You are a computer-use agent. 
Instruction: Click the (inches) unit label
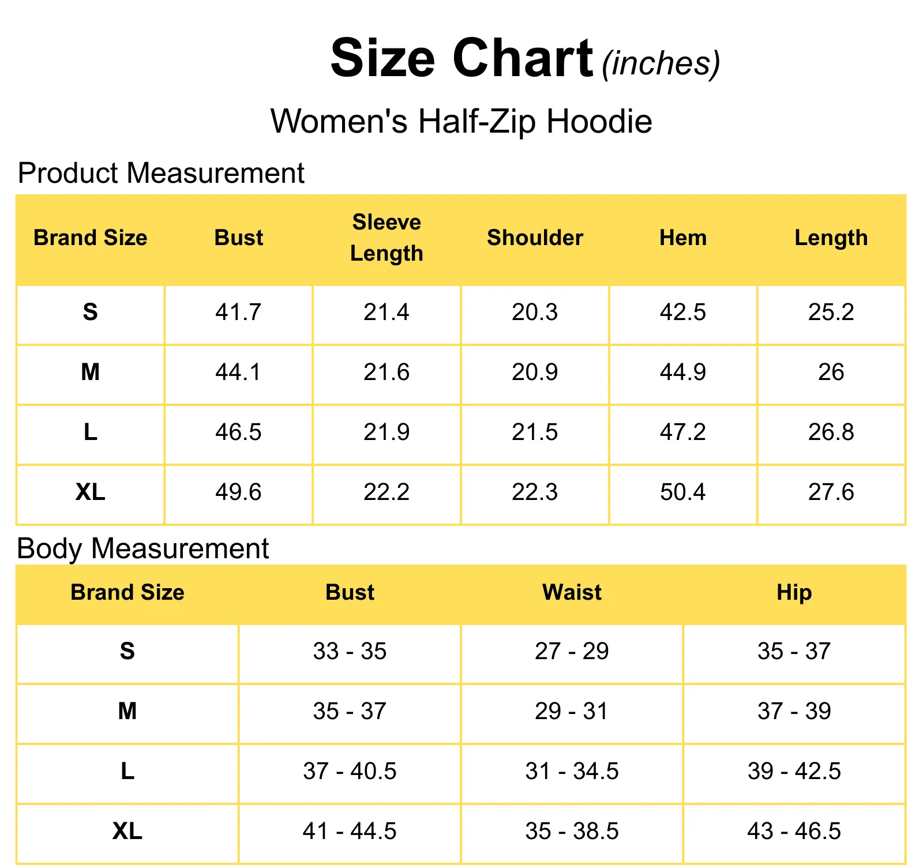[x=661, y=63]
